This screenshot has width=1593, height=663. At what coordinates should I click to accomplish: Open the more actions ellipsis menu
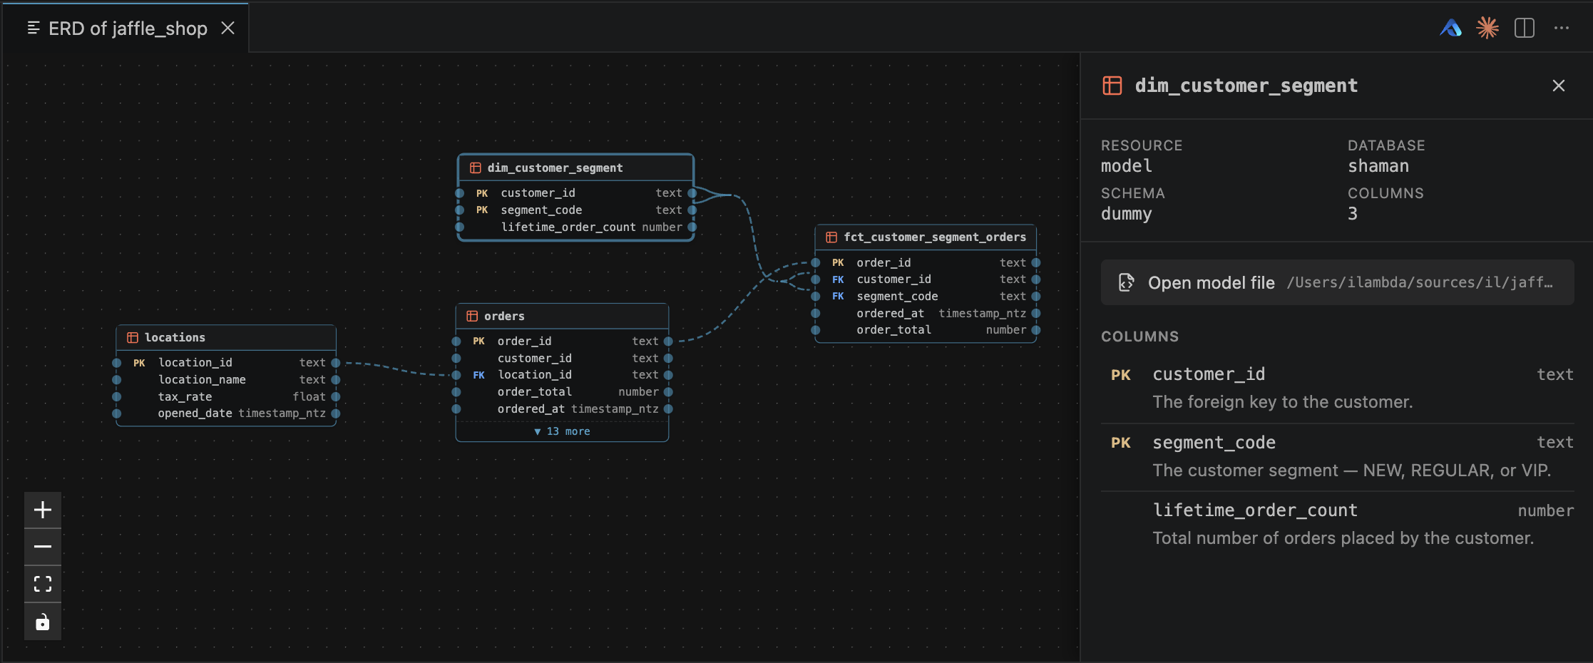point(1562,28)
